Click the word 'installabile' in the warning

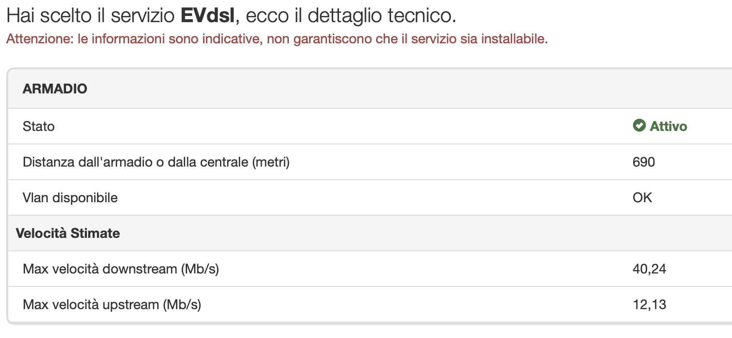coord(514,39)
